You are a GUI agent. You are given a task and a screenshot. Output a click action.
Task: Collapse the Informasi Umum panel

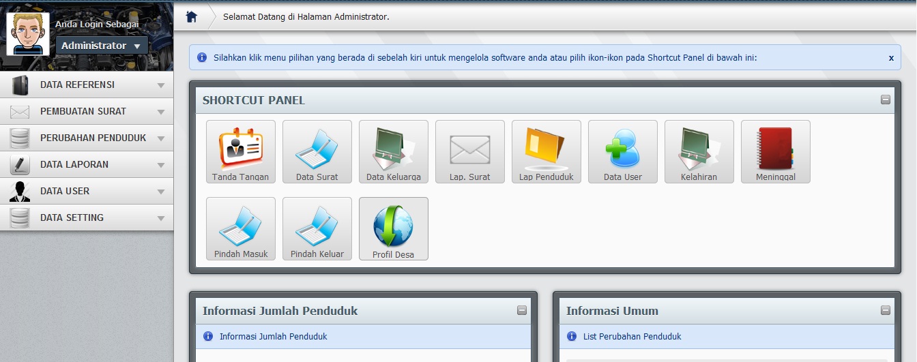[886, 310]
